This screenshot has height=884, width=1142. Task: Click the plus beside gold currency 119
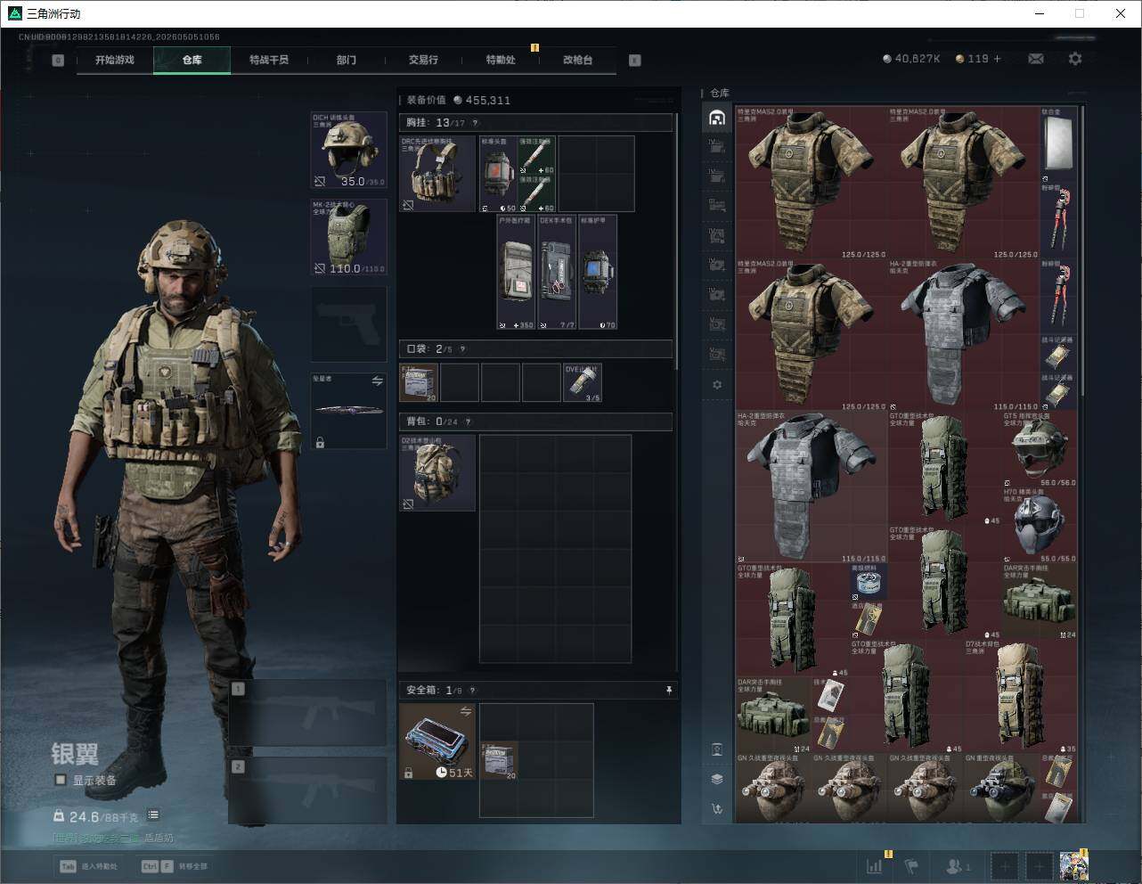(x=997, y=59)
